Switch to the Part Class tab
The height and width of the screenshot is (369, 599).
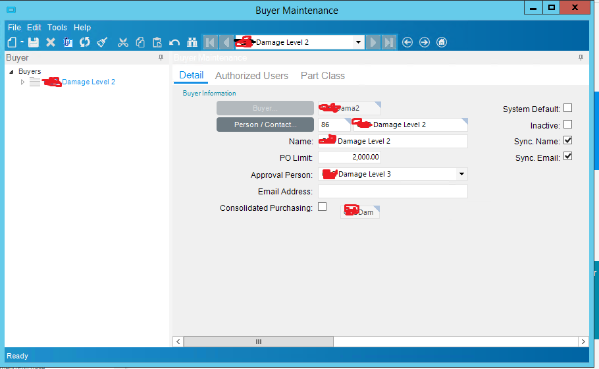[323, 76]
